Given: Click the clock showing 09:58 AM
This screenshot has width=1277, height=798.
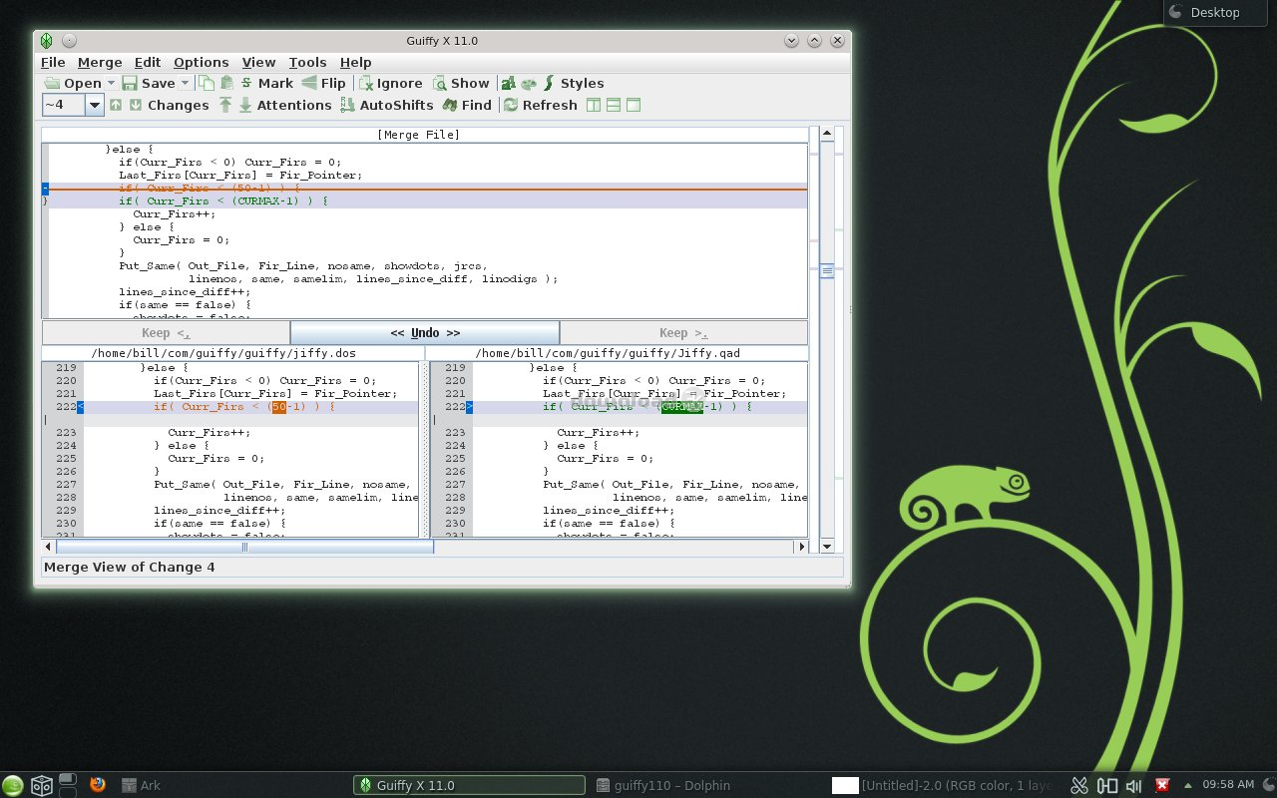Looking at the screenshot, I should point(1228,785).
